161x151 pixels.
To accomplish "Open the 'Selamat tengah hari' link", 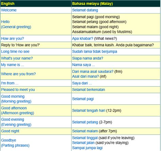I will click(89, 111).
